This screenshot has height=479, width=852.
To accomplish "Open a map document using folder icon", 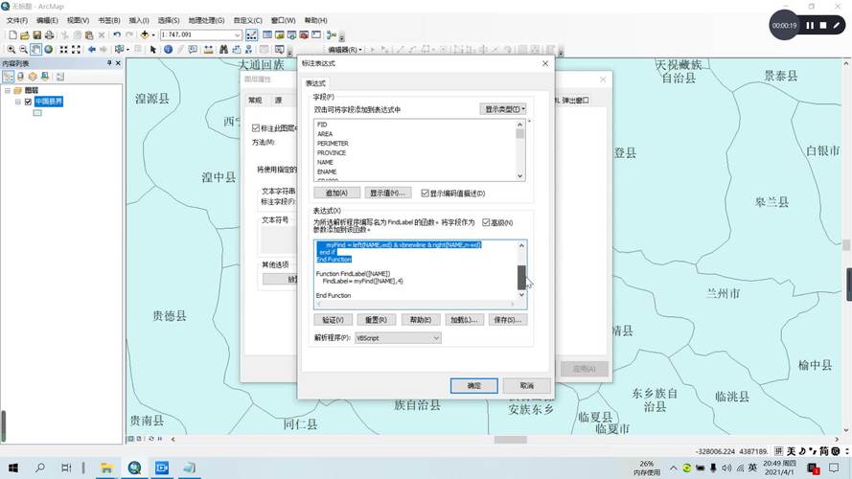I will click(x=25, y=35).
